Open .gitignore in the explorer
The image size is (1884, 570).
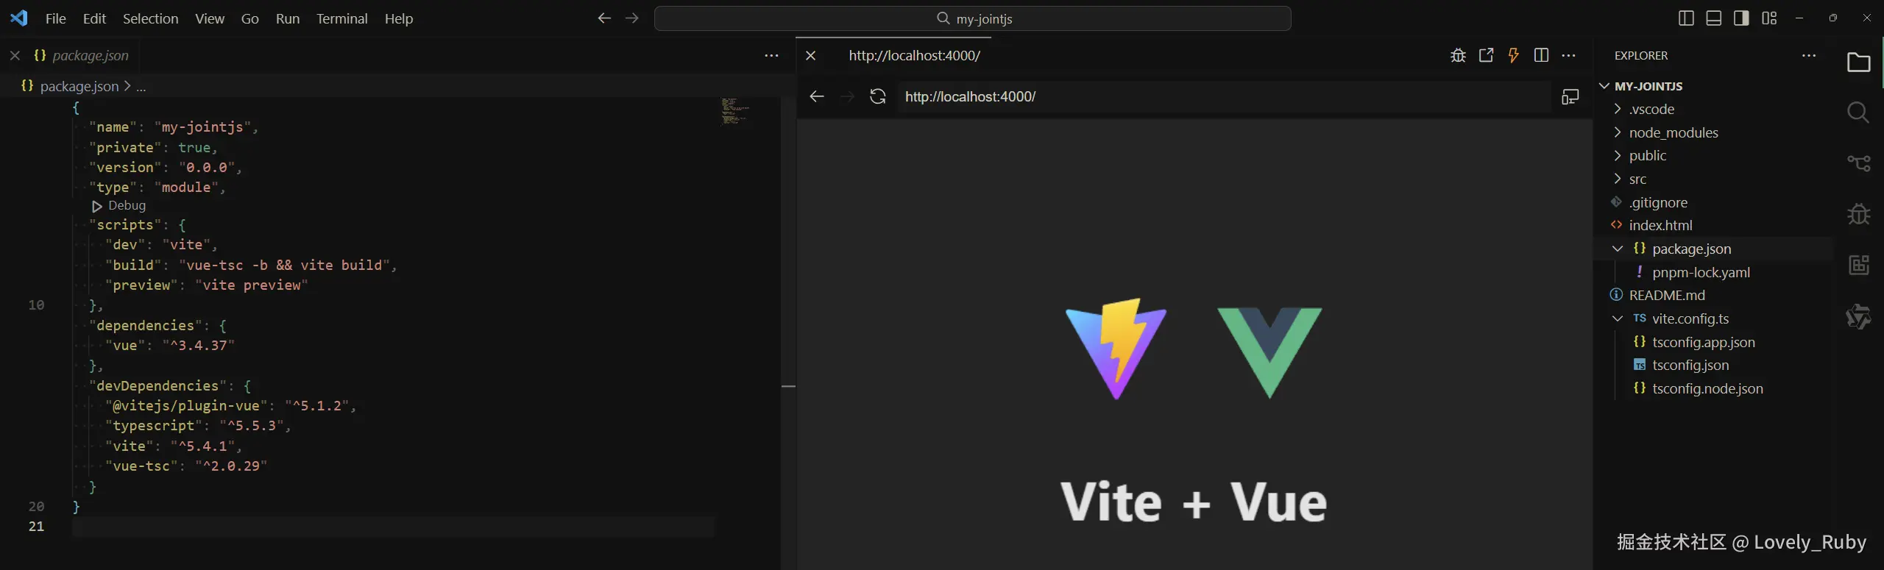pyautogui.click(x=1658, y=202)
